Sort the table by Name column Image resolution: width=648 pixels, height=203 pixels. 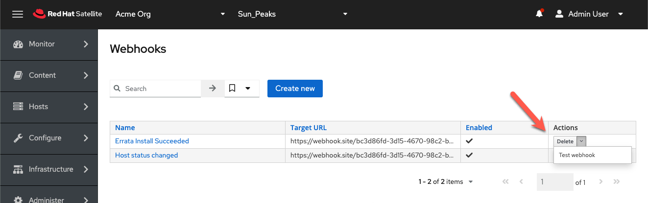click(125, 128)
